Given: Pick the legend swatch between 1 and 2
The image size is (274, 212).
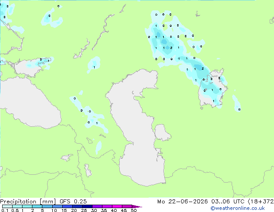Looking at the screenshot, I should click(27, 206).
